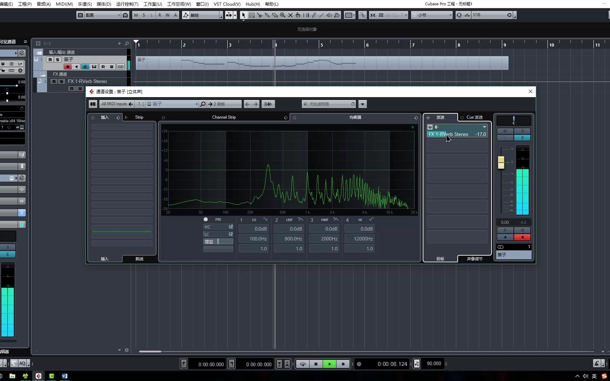610x381 pixels.
Task: Open track list settings gear icon
Action: [127, 350]
